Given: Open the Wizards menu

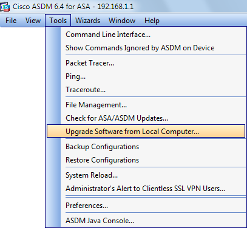Looking at the screenshot, I should pyautogui.click(x=87, y=21).
